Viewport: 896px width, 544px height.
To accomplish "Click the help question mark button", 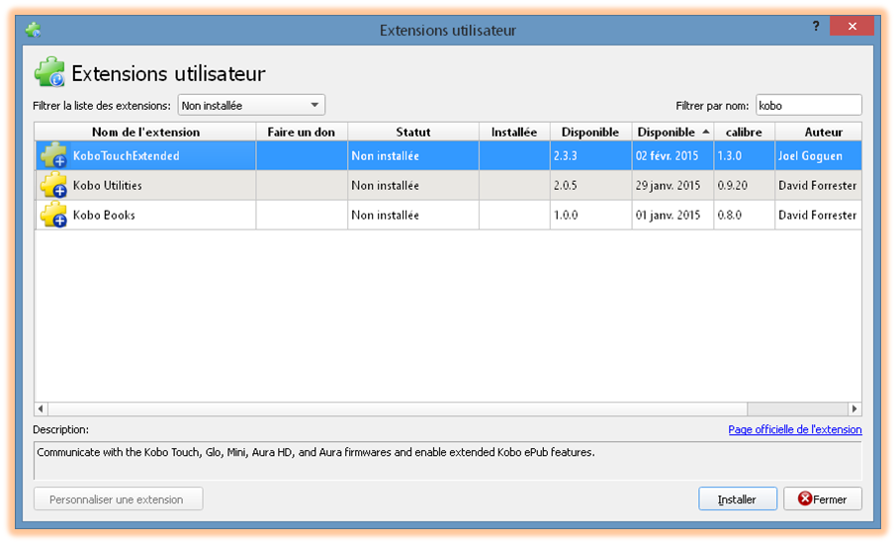I will 816,26.
